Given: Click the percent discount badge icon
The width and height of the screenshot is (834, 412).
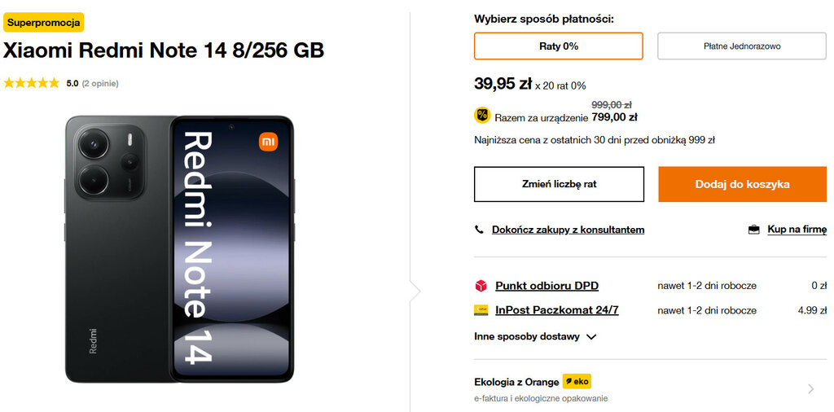Looking at the screenshot, I should tap(482, 115).
